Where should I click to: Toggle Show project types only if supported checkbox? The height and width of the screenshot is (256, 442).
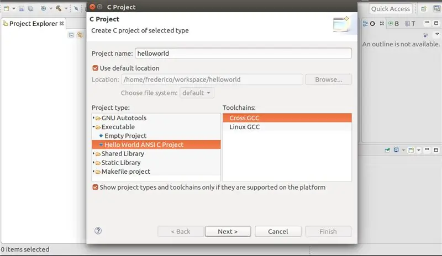(x=95, y=187)
